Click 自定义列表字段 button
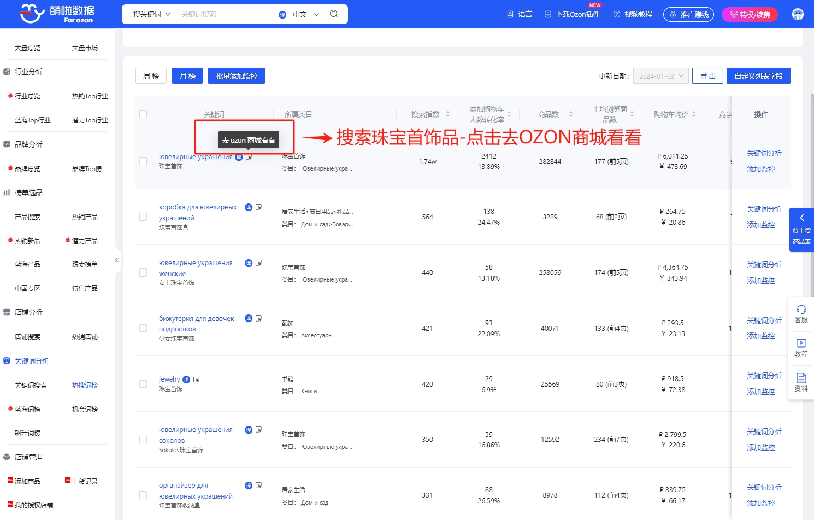 pos(758,76)
